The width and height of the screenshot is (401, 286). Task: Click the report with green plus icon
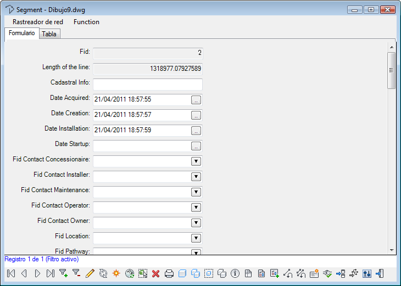point(275,273)
